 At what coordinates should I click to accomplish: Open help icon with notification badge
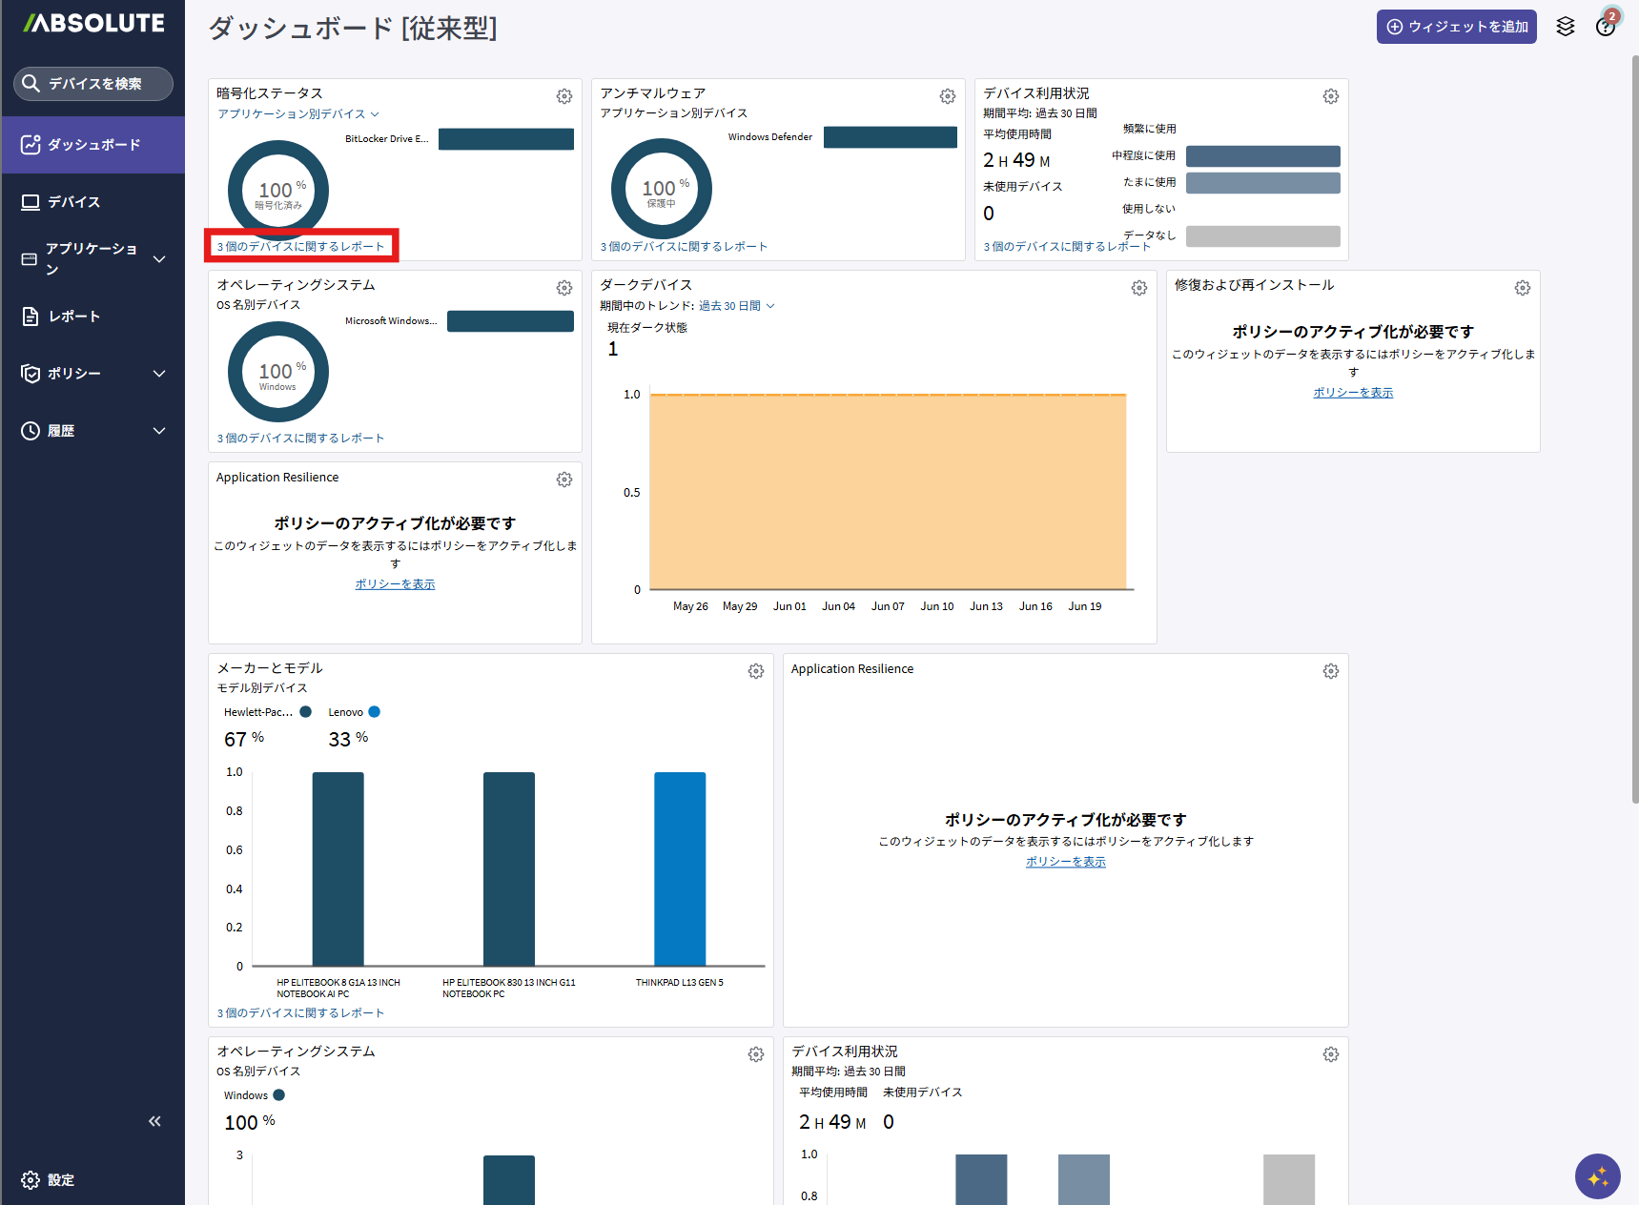click(1607, 26)
